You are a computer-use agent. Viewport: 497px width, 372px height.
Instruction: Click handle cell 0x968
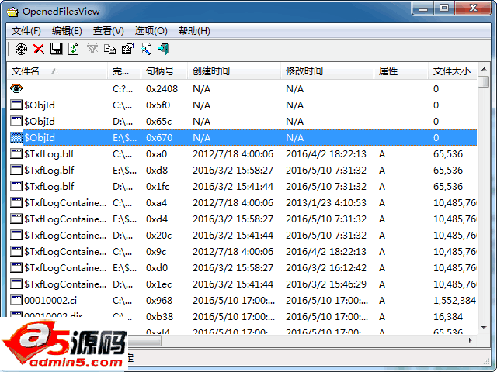point(159,301)
